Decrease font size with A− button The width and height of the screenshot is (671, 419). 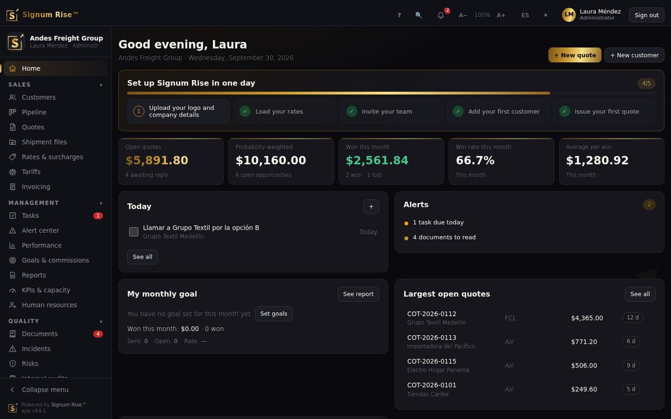(463, 15)
